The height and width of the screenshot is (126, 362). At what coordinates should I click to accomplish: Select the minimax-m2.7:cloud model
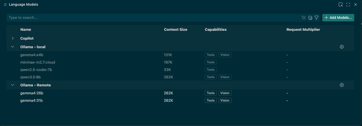[x=180, y=62]
